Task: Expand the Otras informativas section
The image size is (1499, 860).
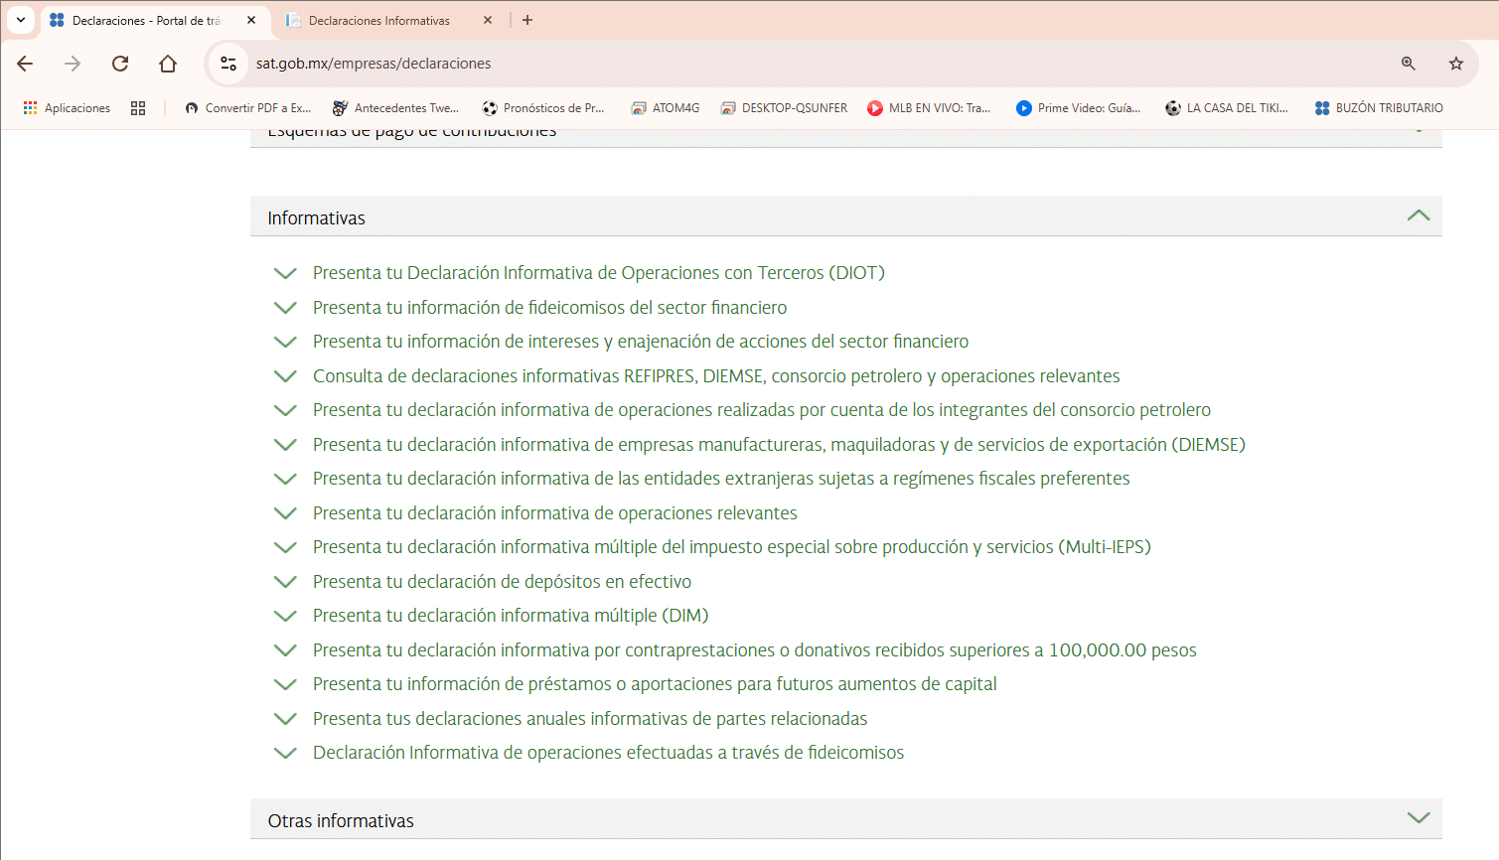Action: coord(1418,818)
